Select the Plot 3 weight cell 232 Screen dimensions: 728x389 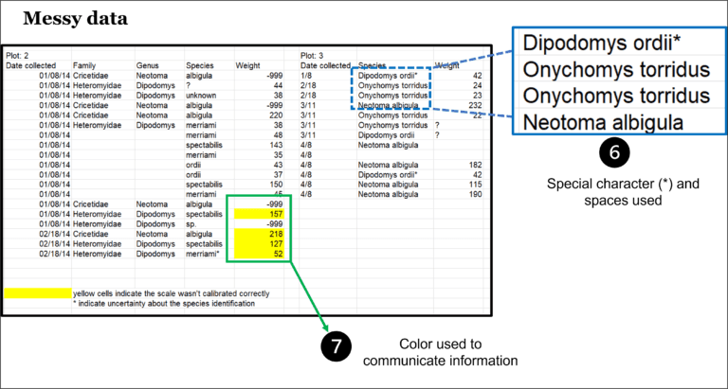(x=475, y=105)
